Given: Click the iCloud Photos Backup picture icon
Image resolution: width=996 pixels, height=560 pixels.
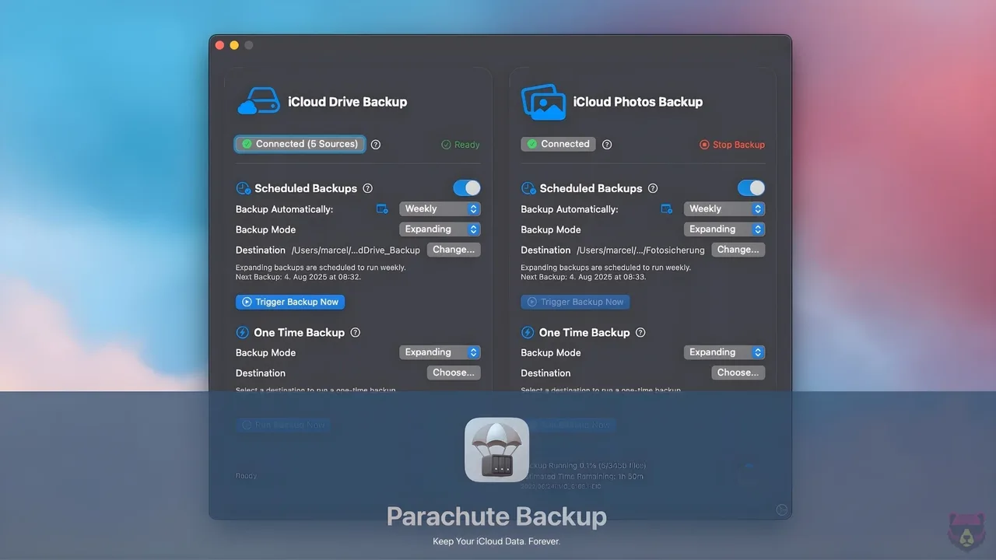Looking at the screenshot, I should coord(544,101).
